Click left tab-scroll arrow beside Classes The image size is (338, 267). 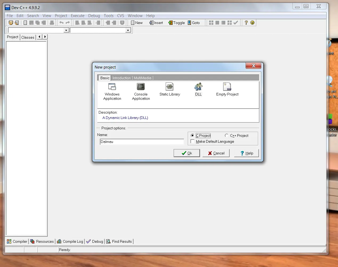click(x=39, y=37)
